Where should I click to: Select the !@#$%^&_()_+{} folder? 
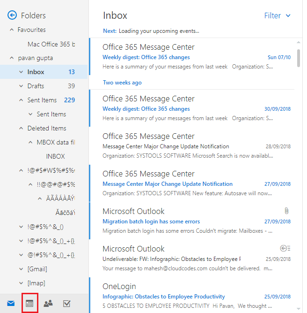pos(51,241)
